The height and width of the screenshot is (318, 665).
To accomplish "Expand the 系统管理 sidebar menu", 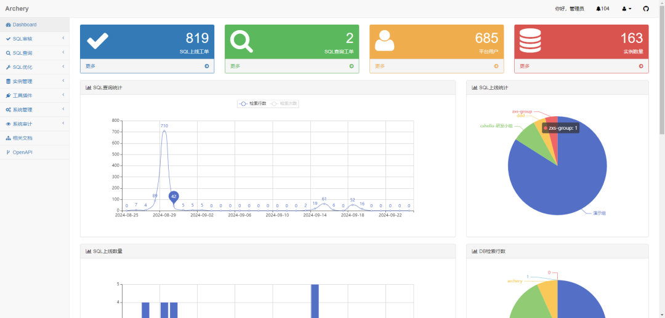I will [34, 109].
